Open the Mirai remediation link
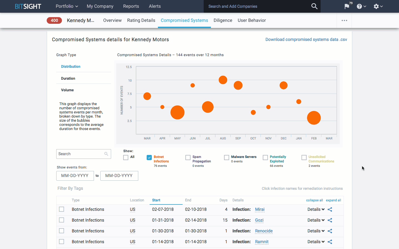The image size is (399, 249). point(260,209)
